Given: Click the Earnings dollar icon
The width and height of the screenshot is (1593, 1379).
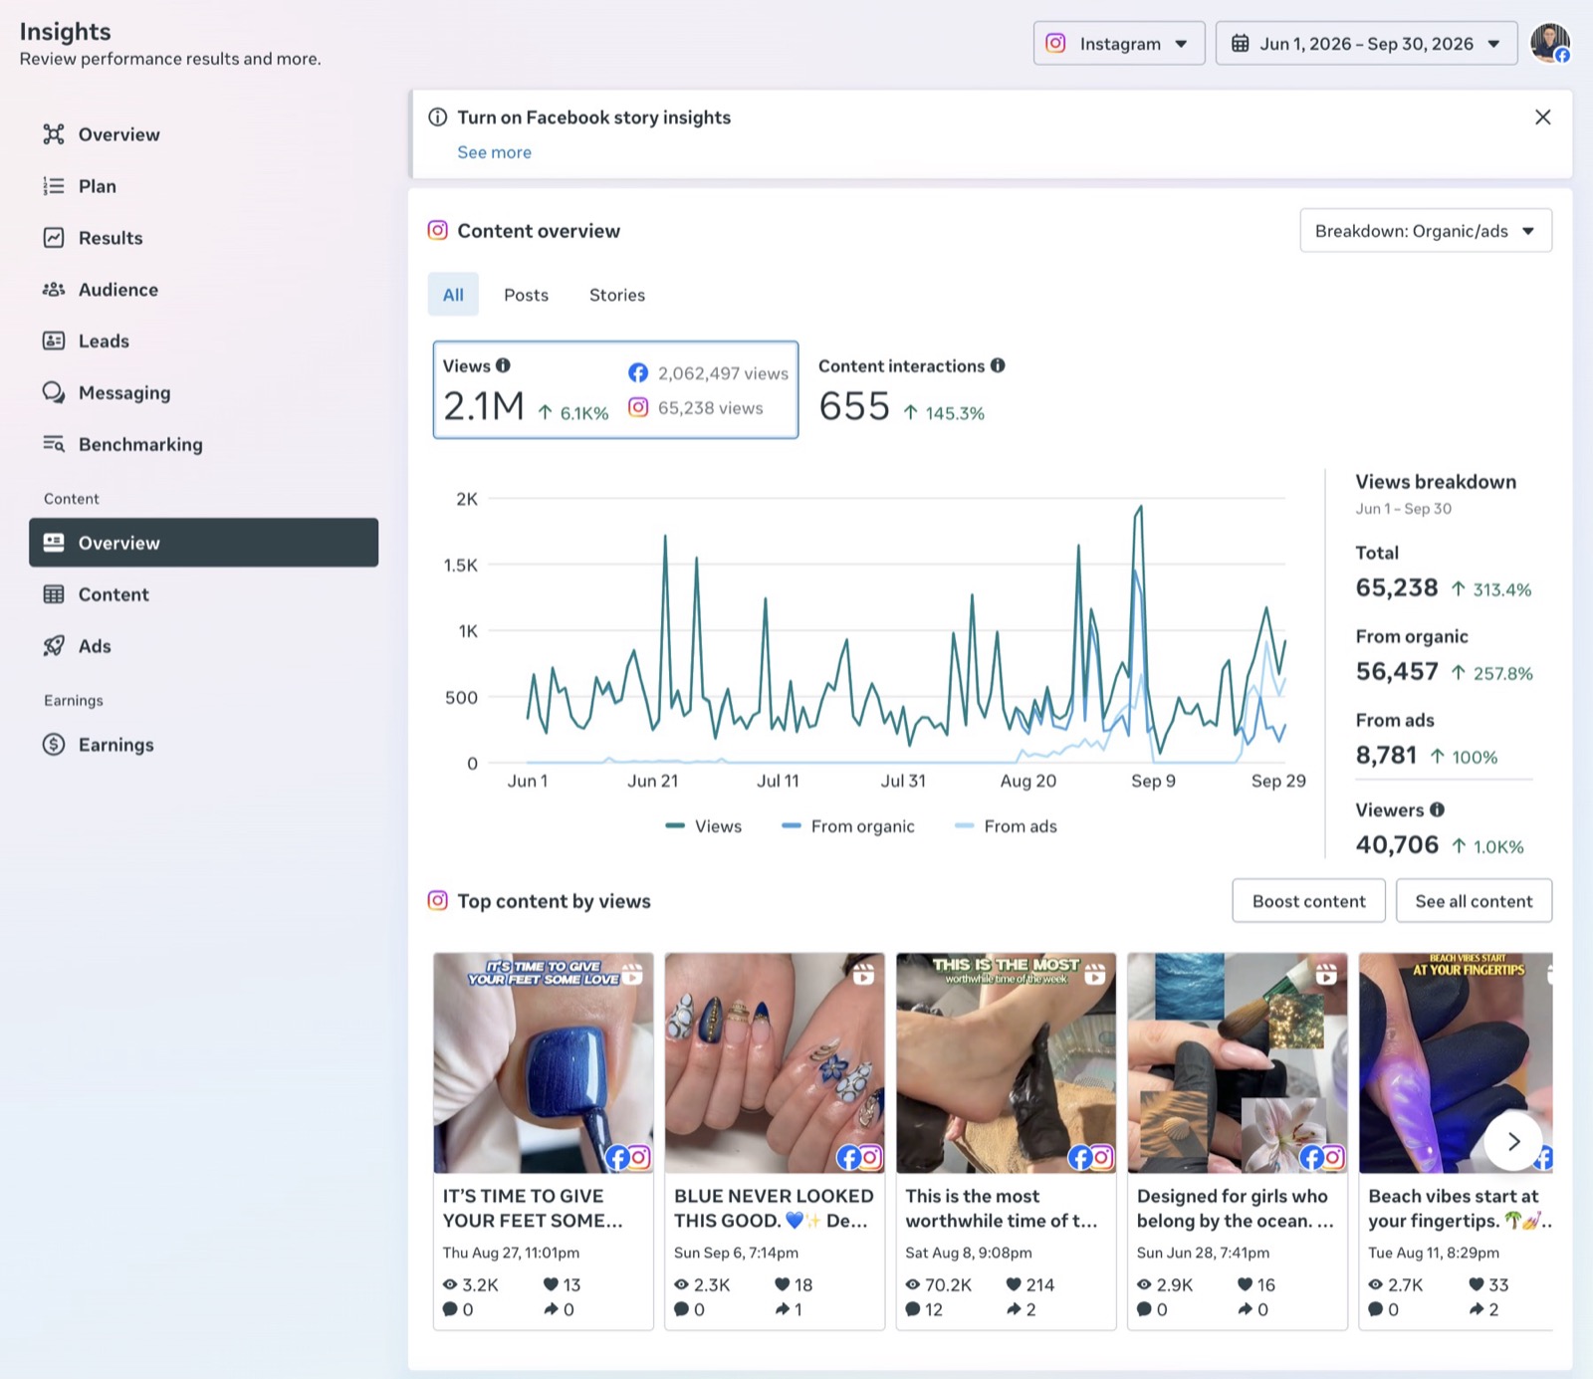Looking at the screenshot, I should (x=54, y=745).
